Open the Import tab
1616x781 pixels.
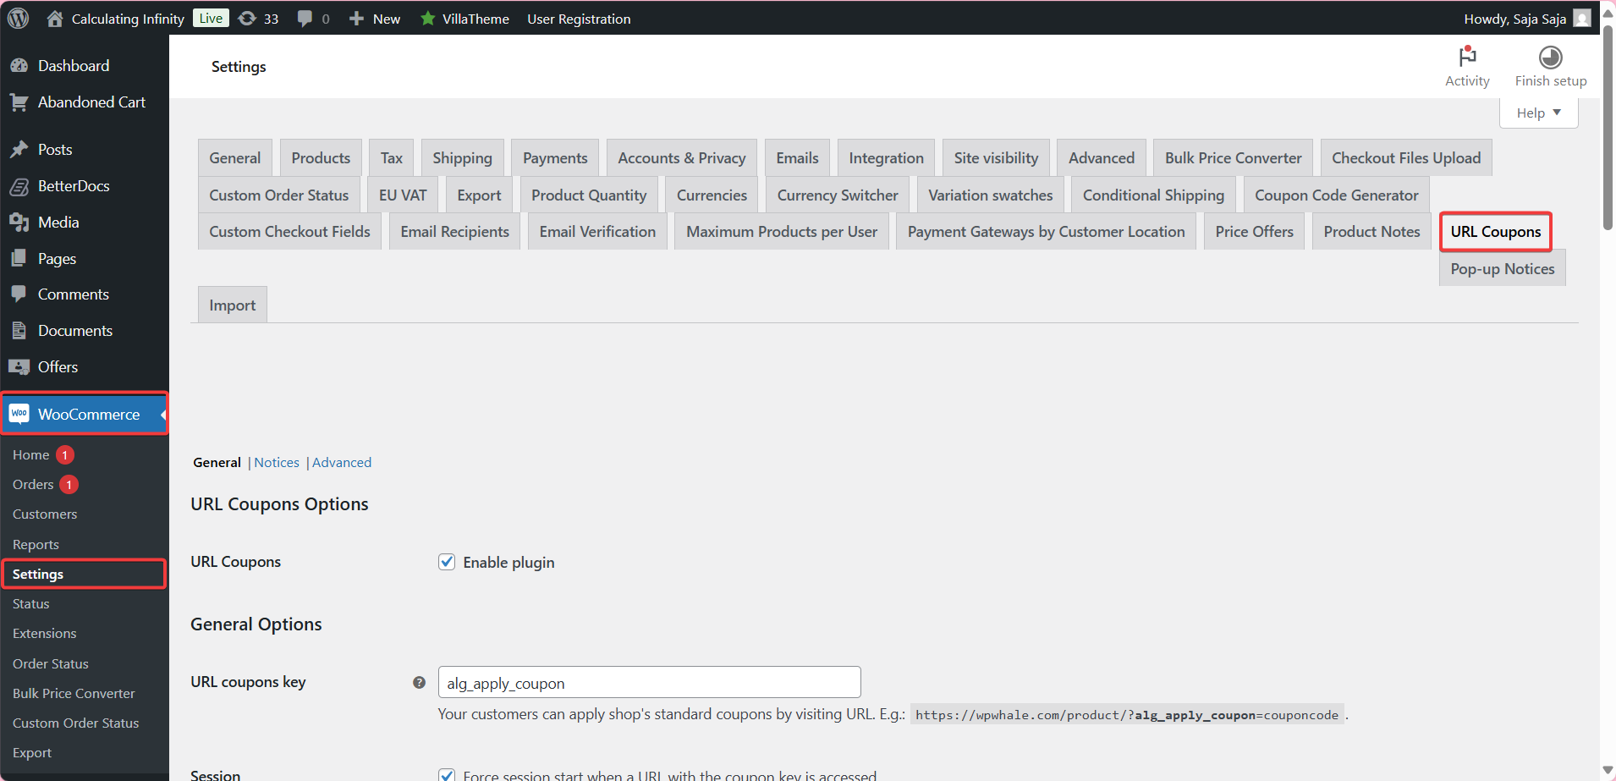click(232, 305)
